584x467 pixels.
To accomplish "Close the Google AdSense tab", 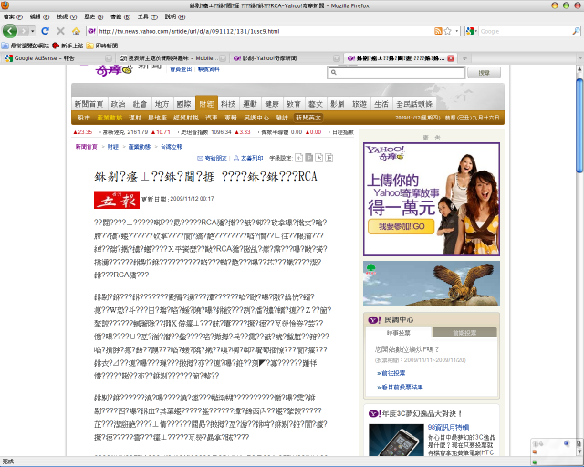I will pos(108,58).
